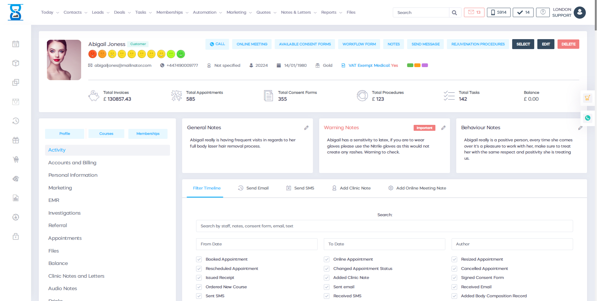The width and height of the screenshot is (597, 301).
Task: Disable the Signed Consent Form checkbox
Action: click(454, 278)
